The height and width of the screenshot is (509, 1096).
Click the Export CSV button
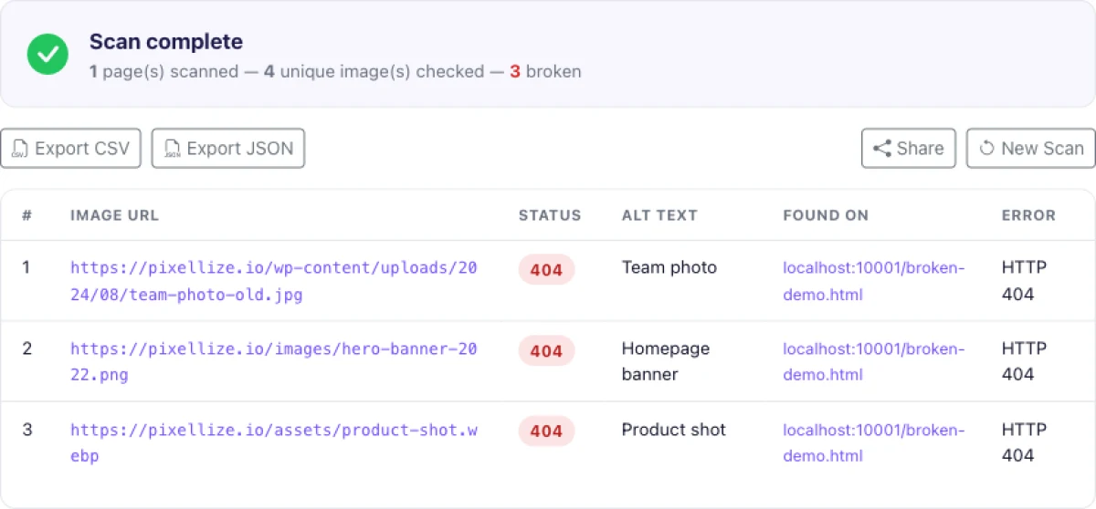(x=71, y=149)
